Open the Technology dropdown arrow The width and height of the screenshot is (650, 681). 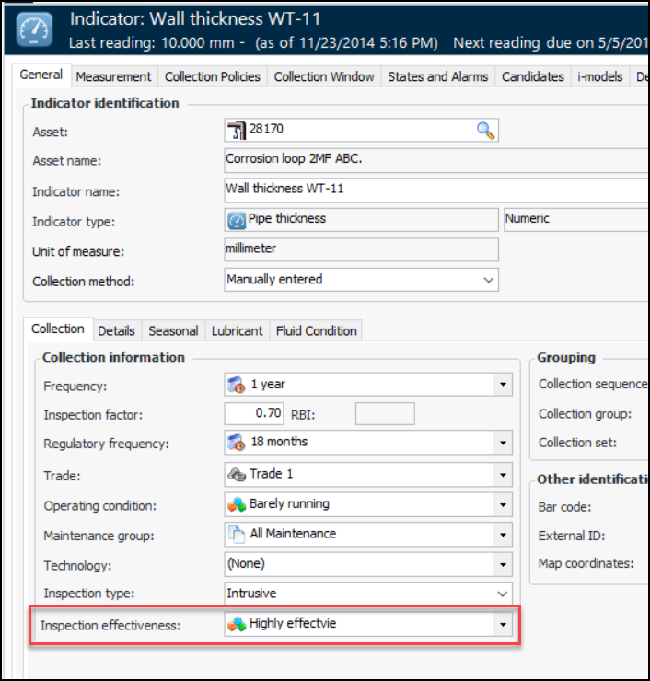503,565
